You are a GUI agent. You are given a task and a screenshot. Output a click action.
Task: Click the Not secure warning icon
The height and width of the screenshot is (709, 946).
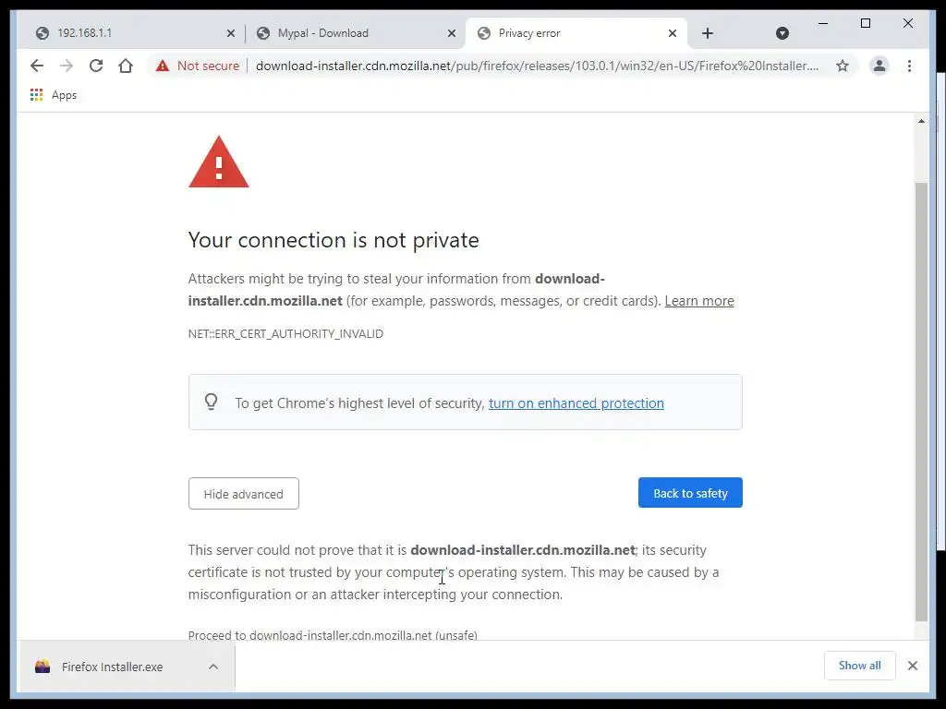(163, 66)
